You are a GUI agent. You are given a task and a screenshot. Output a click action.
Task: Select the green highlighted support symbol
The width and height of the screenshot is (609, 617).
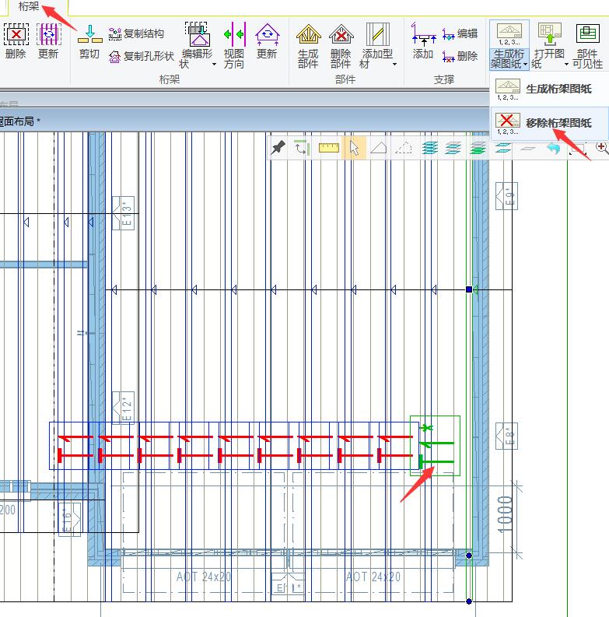[435, 445]
